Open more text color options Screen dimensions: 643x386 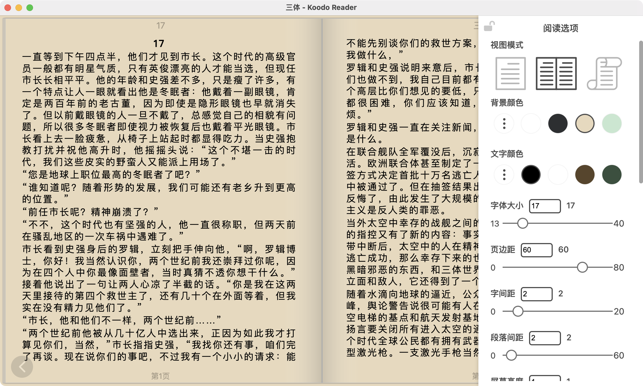pos(504,175)
